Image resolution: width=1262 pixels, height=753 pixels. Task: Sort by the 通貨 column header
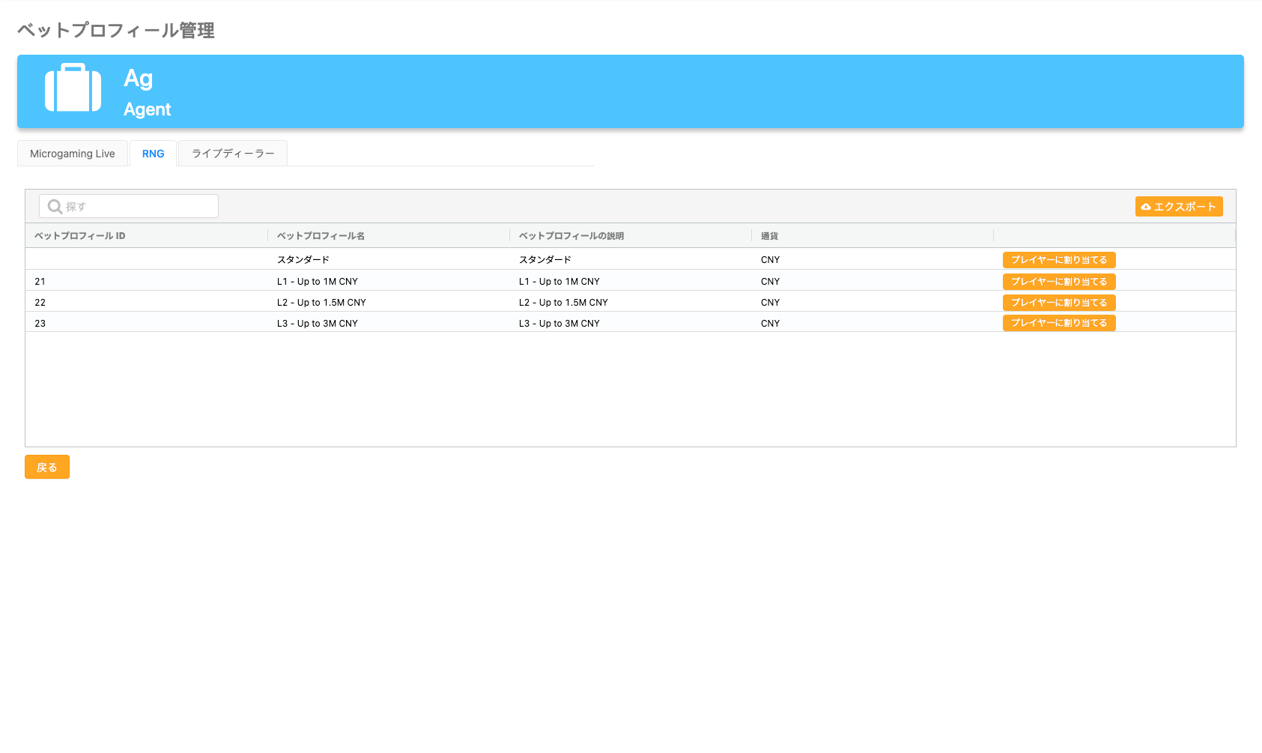[769, 236]
